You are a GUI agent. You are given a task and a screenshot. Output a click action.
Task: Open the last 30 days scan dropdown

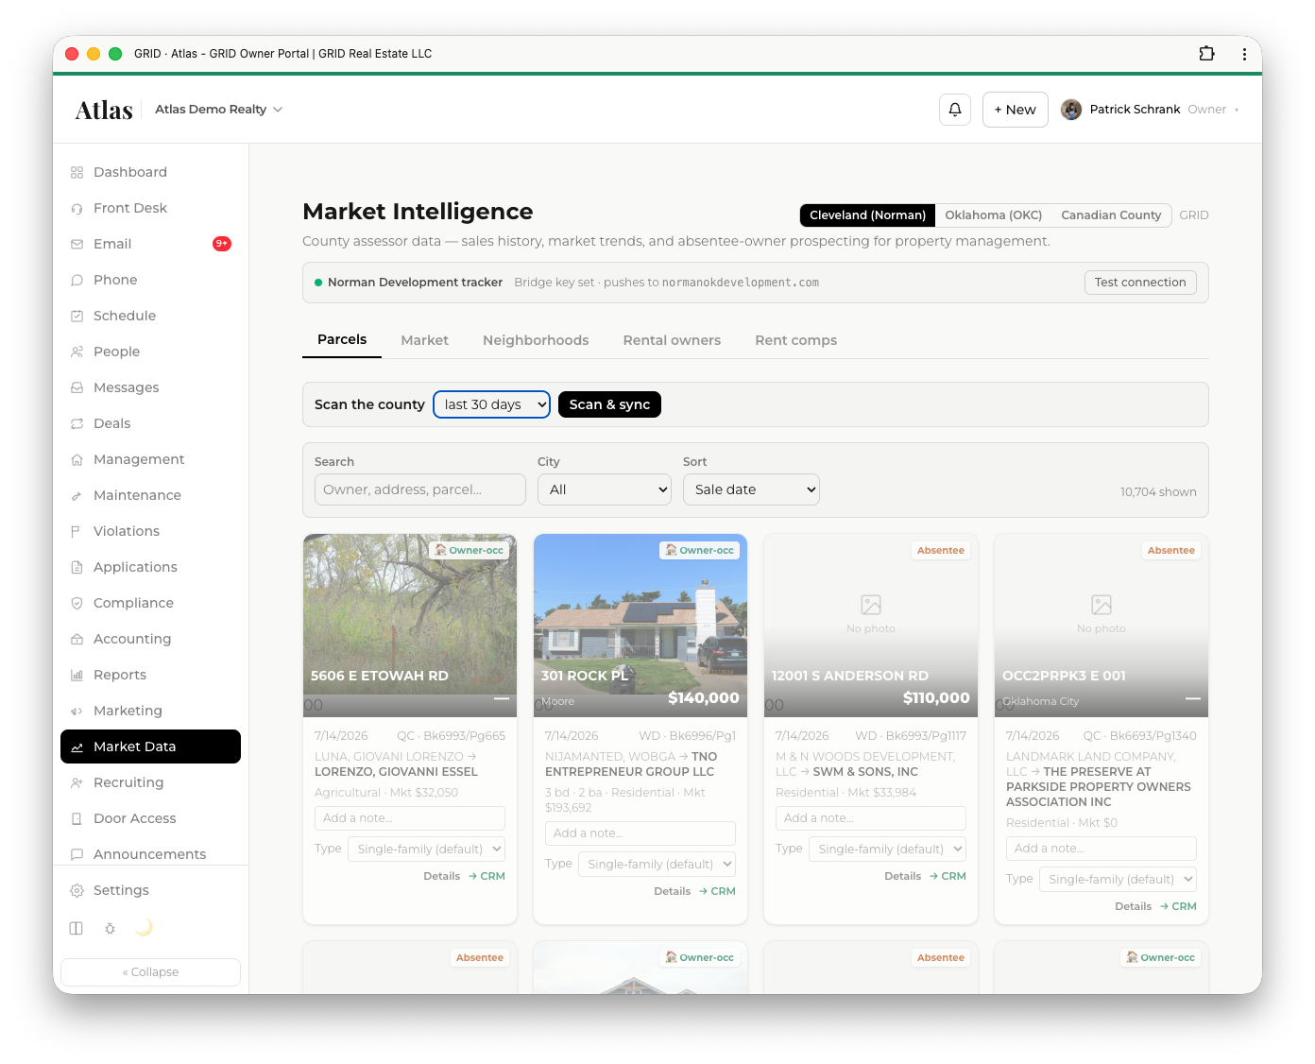(x=491, y=404)
